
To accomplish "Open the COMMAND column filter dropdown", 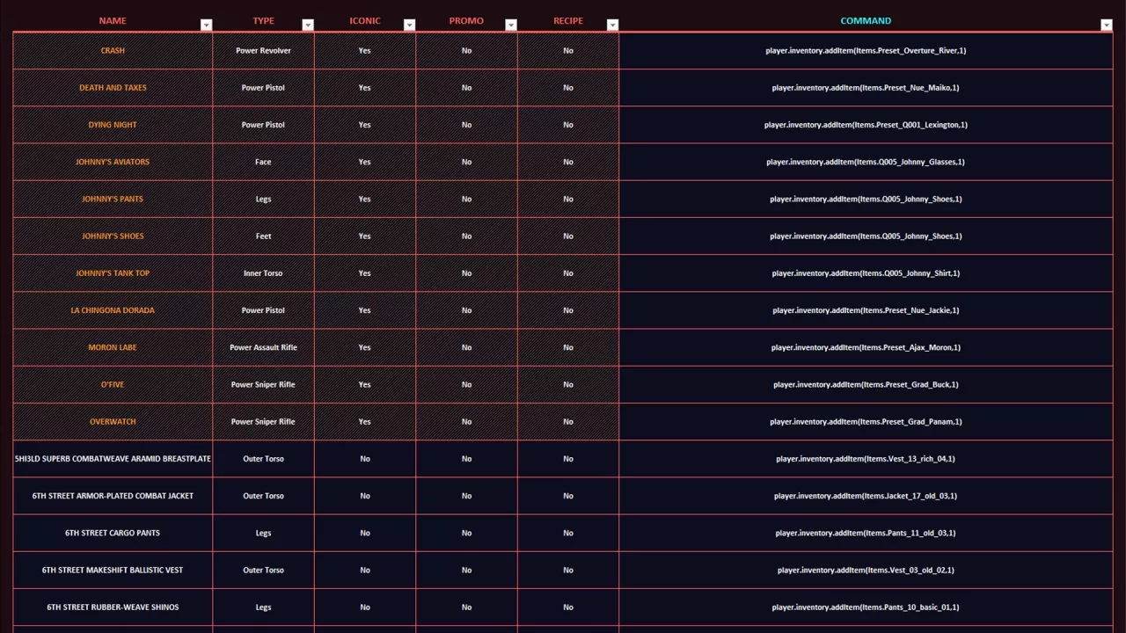I will tap(1107, 25).
